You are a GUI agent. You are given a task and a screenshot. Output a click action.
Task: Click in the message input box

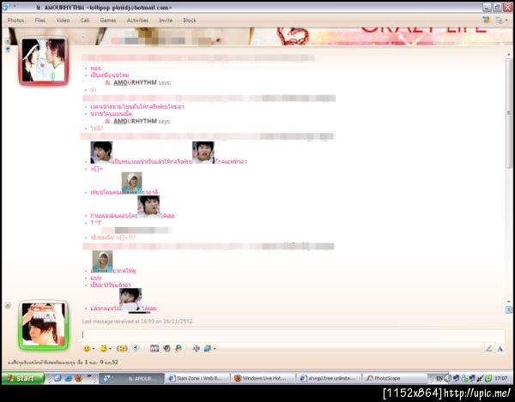point(293,335)
